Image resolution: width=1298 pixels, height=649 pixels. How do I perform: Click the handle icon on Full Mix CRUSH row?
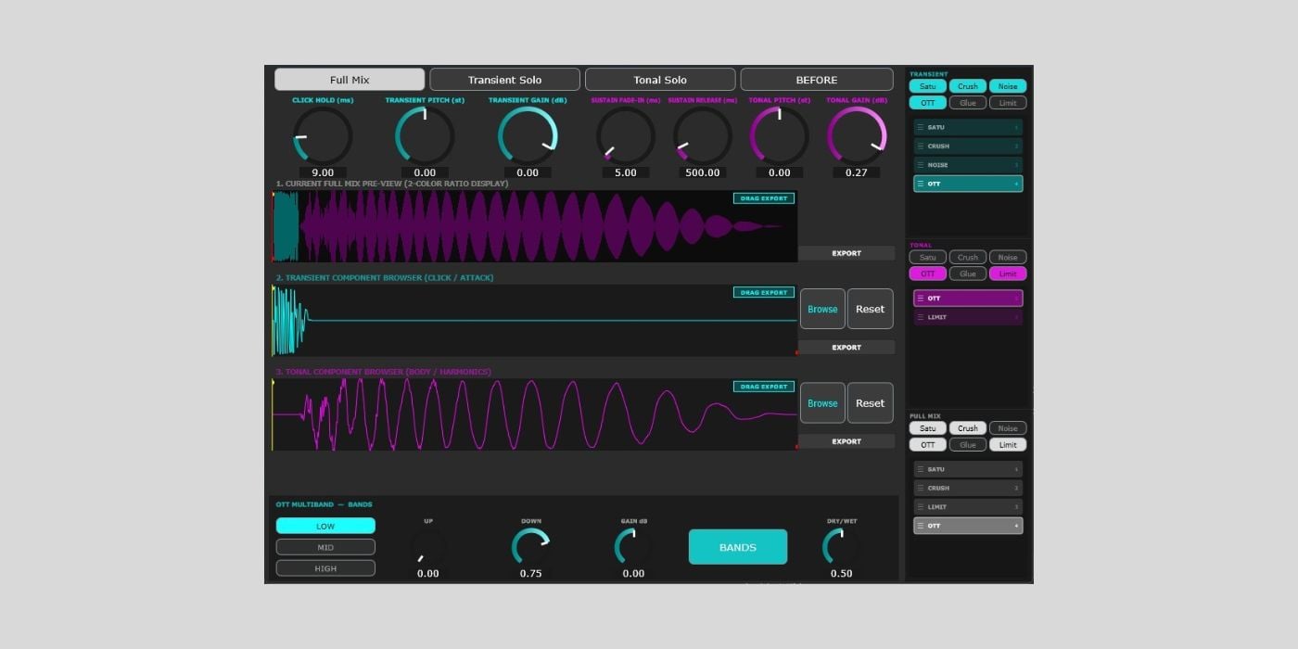(x=920, y=488)
